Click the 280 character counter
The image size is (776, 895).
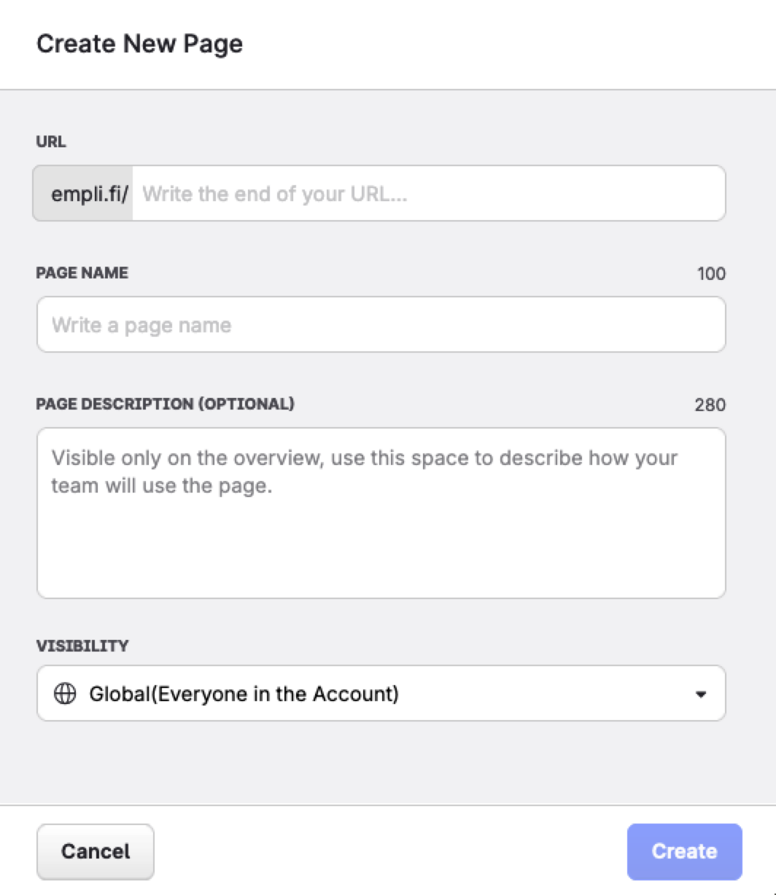(710, 404)
